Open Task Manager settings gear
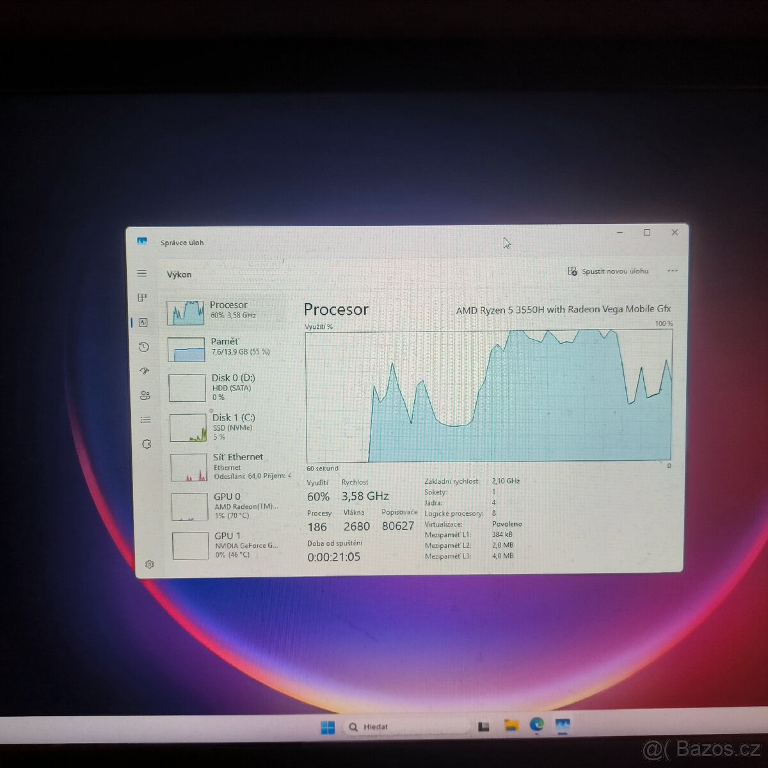This screenshot has width=768, height=768. 150,564
